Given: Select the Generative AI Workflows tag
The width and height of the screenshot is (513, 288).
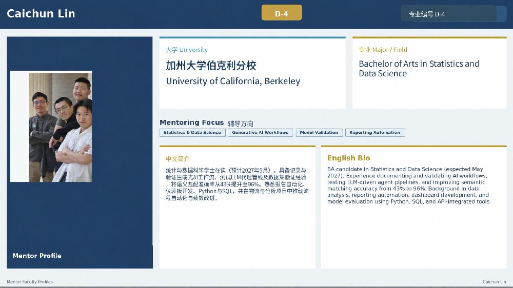Looking at the screenshot, I should pos(260,132).
